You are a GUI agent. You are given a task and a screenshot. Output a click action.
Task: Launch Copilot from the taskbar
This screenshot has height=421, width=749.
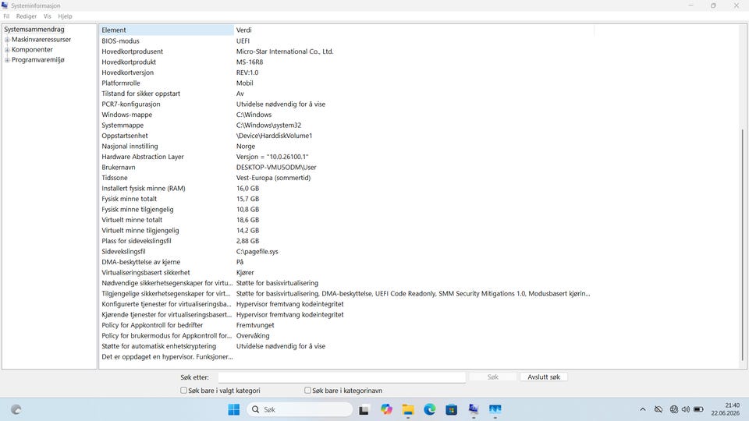pyautogui.click(x=386, y=409)
